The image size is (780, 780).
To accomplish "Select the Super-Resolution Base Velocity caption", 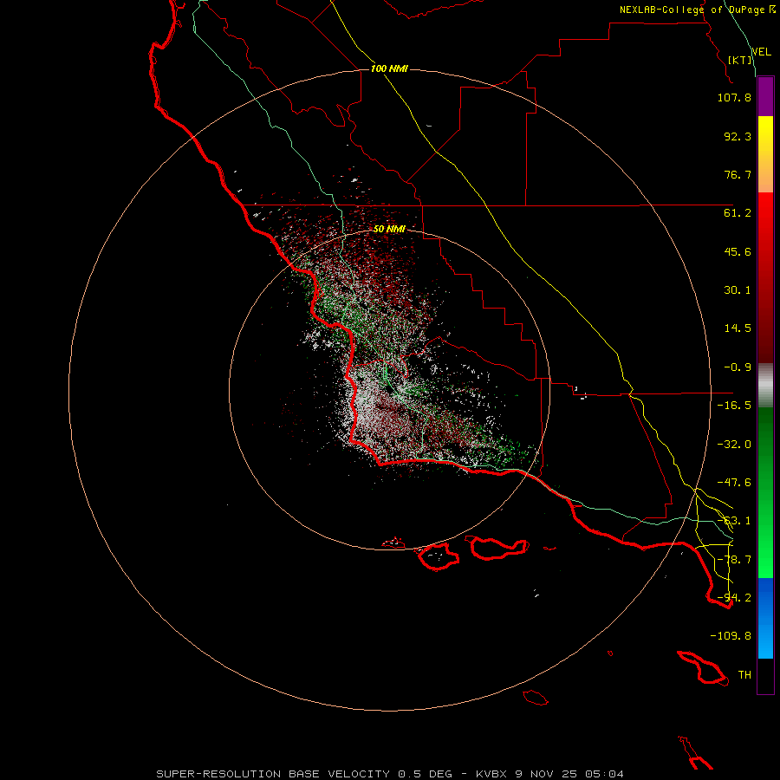I will pyautogui.click(x=389, y=774).
